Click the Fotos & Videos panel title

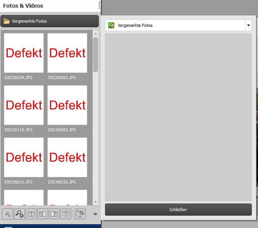pos(23,6)
